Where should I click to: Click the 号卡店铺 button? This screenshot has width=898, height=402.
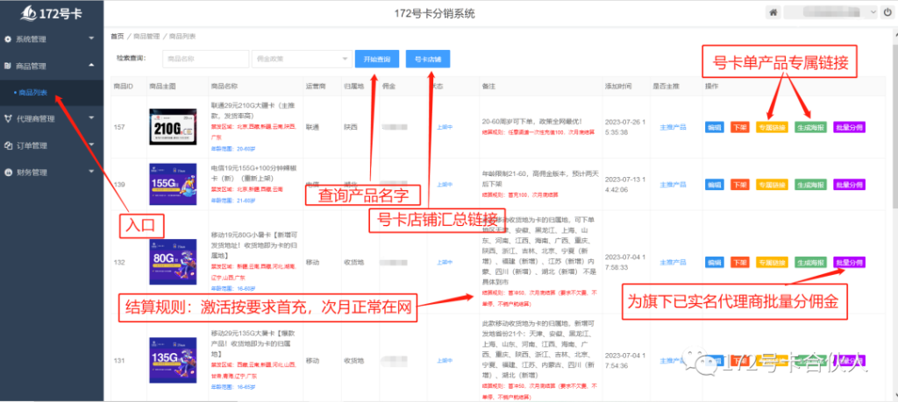pos(428,59)
